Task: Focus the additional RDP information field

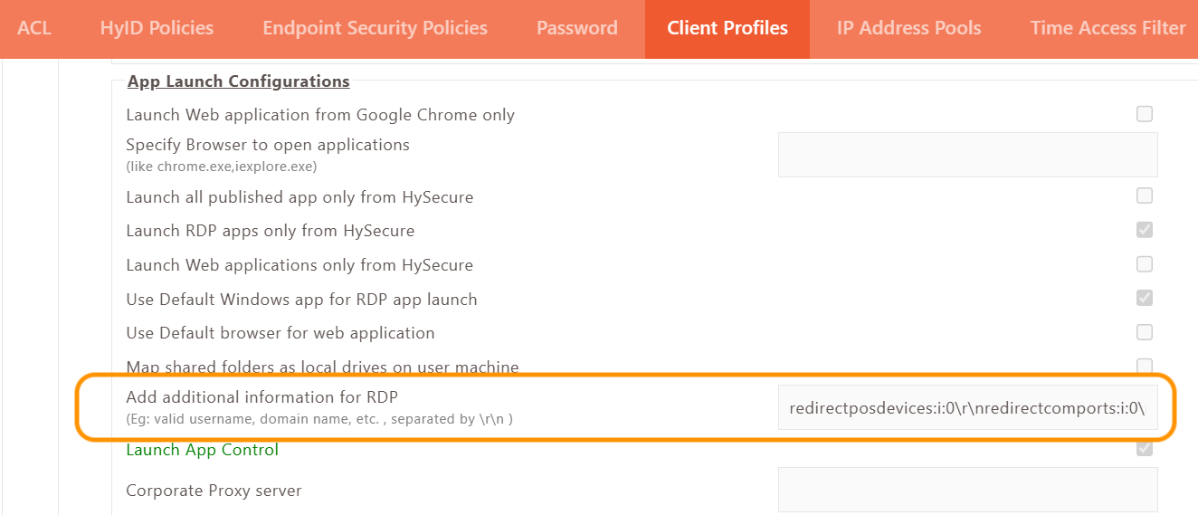Action: point(967,407)
